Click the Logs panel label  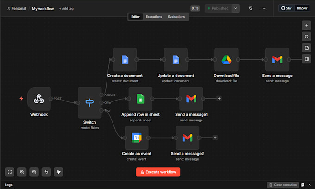pos(8,185)
